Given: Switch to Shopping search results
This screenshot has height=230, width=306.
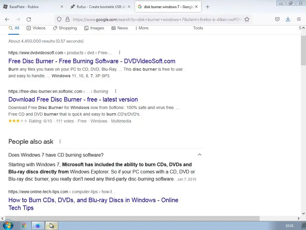Looking at the screenshot, I should tap(65, 28).
